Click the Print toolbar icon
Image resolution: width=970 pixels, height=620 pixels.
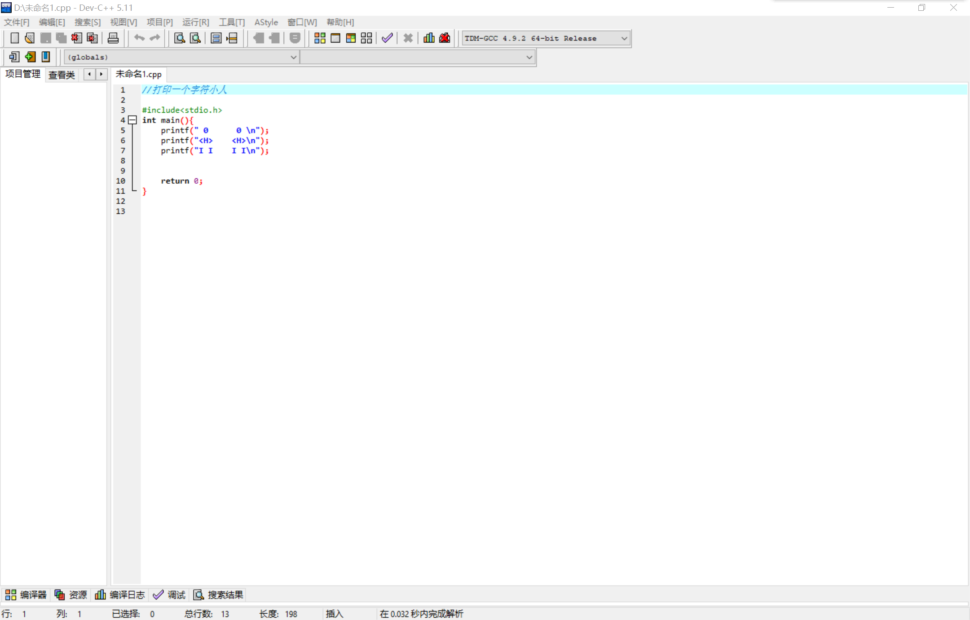113,38
